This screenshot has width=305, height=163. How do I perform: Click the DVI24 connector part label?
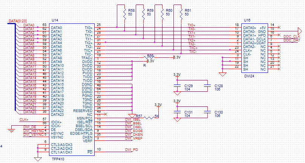(x=249, y=76)
